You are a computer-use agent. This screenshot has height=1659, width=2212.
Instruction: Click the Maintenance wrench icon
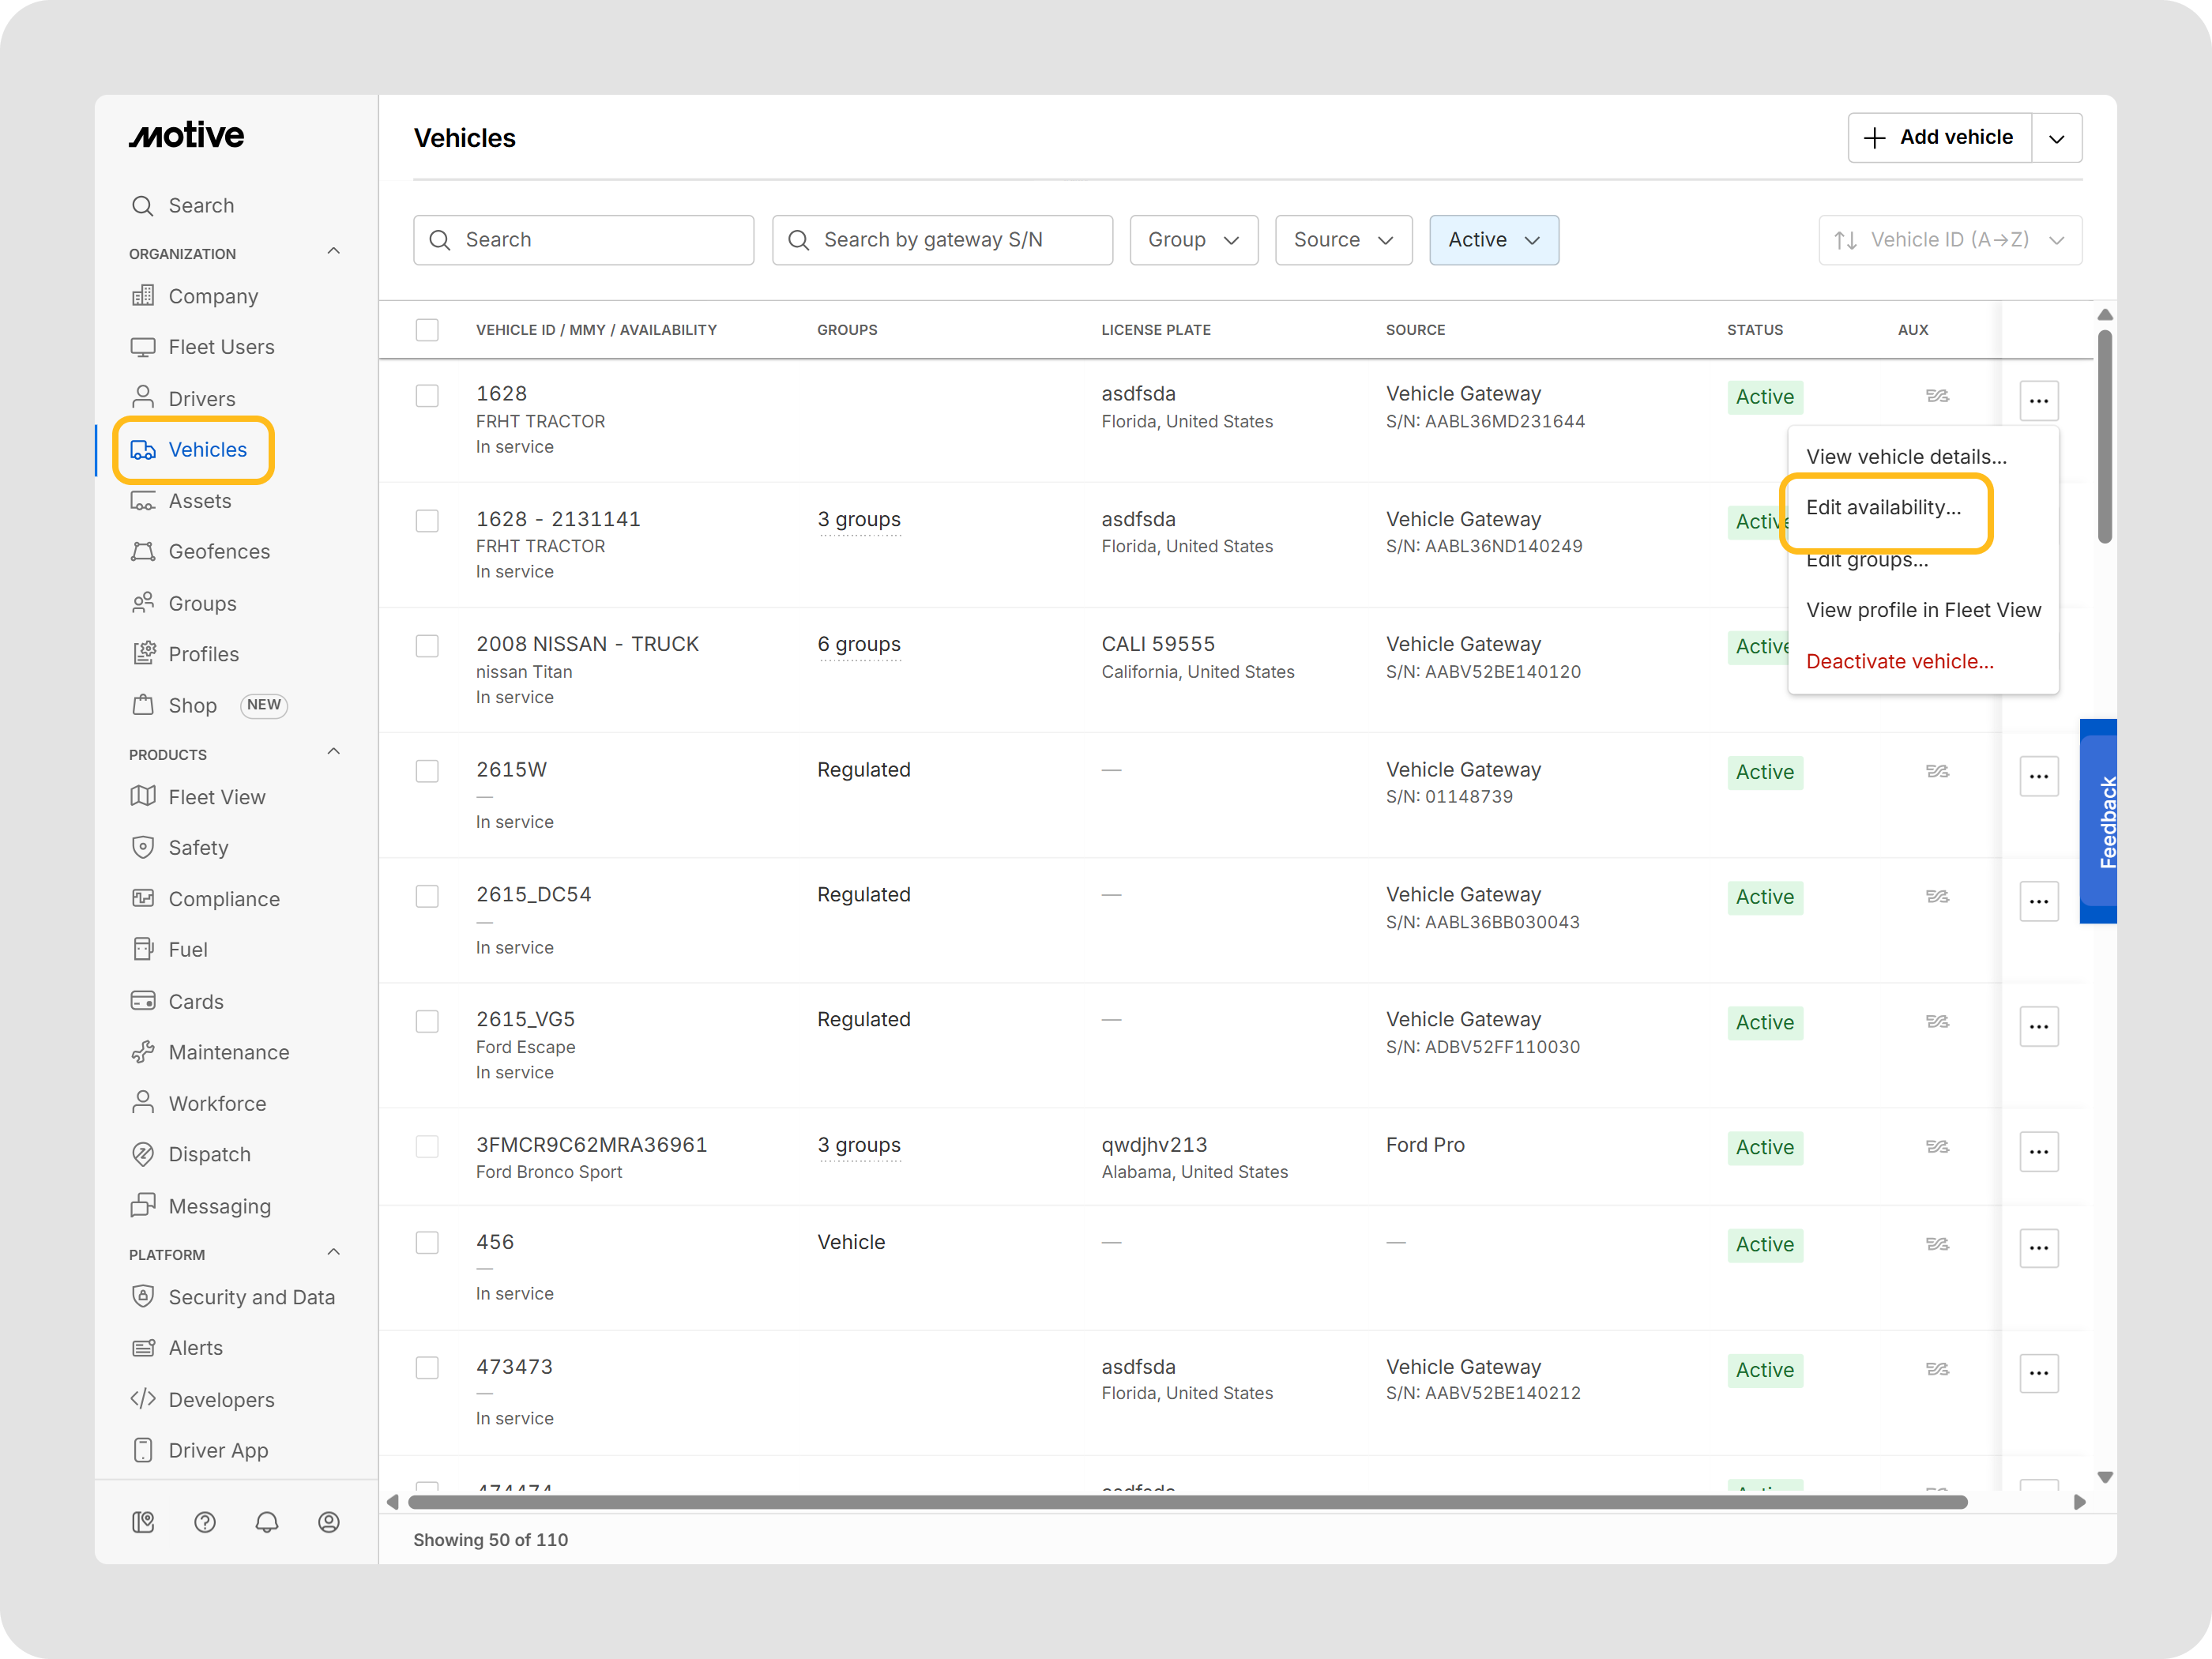pos(143,1052)
